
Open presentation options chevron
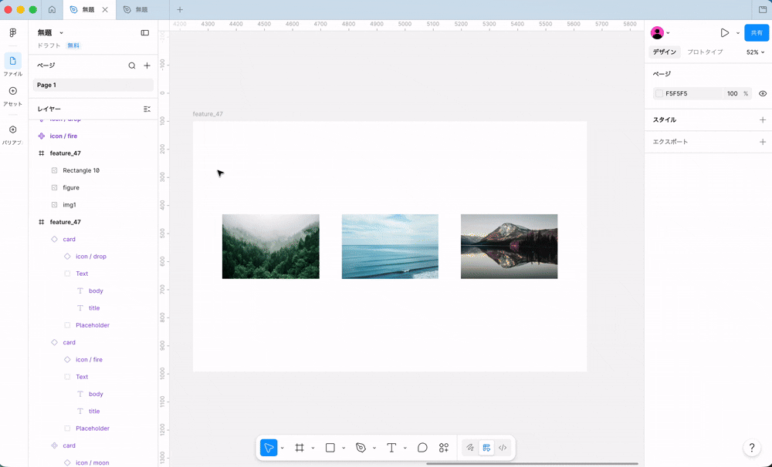pyautogui.click(x=737, y=33)
